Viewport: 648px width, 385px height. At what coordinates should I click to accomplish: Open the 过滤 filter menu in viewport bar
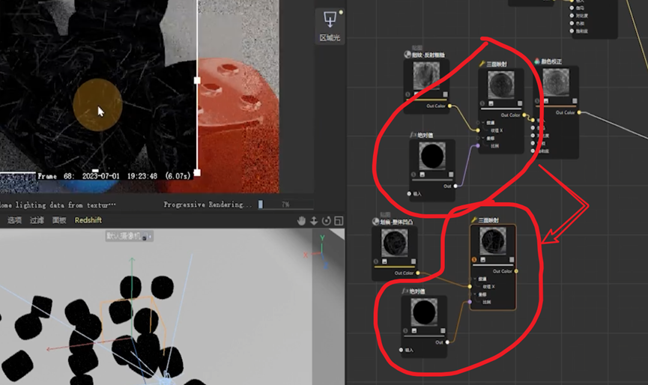click(x=37, y=220)
